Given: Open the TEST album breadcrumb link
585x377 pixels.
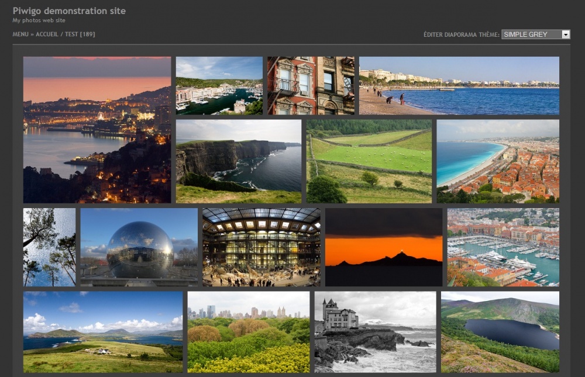Looking at the screenshot, I should point(71,34).
